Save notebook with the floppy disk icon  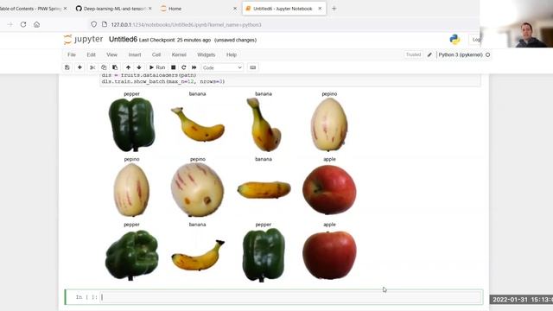(x=67, y=67)
